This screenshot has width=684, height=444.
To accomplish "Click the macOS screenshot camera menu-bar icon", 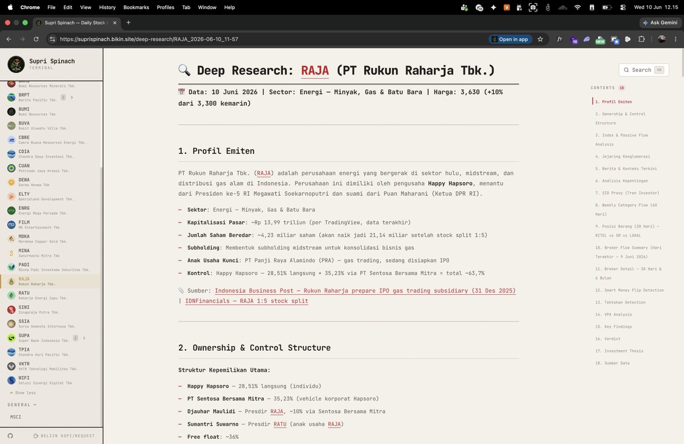I will [x=533, y=7].
